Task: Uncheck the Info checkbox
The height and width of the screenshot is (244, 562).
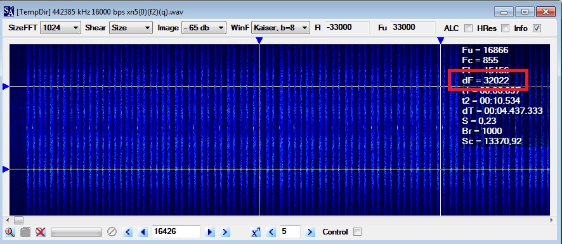Action: coord(537,28)
